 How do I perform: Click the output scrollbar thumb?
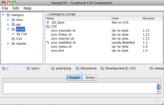[158, 87]
